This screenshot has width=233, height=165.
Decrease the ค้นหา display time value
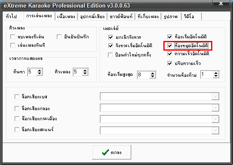point(39,74)
